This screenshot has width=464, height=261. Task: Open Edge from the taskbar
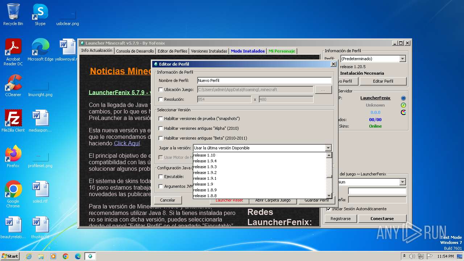pyautogui.click(x=78, y=256)
